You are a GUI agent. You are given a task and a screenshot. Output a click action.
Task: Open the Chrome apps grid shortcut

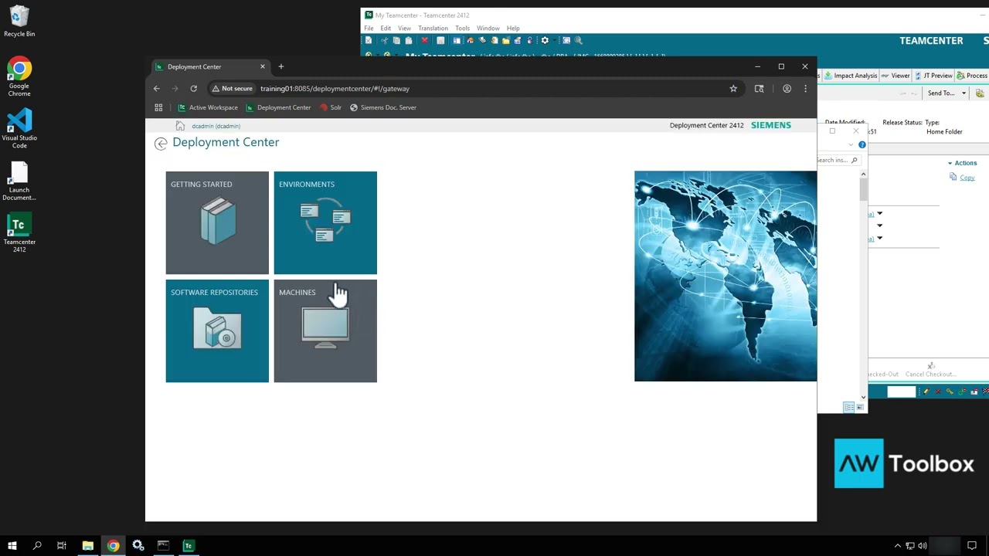click(158, 107)
